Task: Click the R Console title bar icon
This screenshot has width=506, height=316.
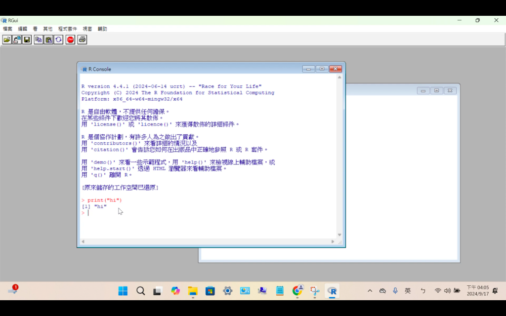Action: coord(84,69)
